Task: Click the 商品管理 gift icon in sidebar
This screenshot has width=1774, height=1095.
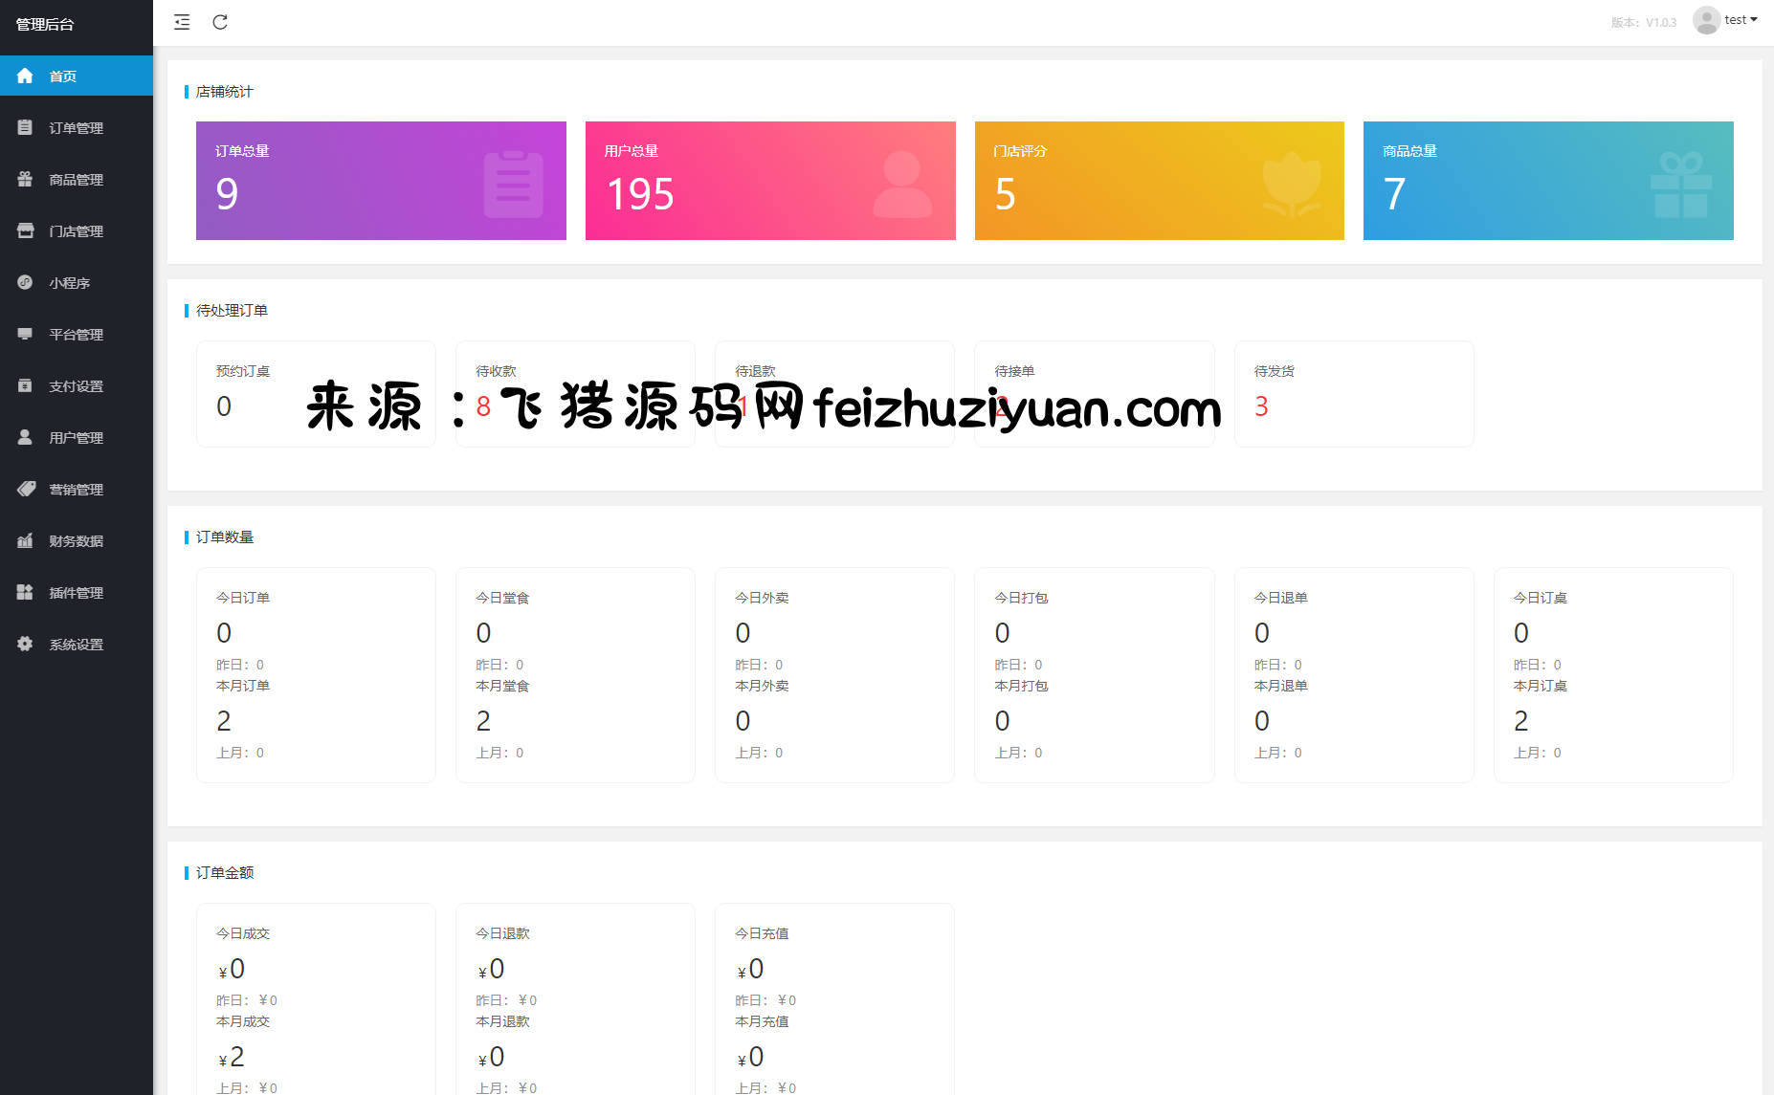Action: 25,180
